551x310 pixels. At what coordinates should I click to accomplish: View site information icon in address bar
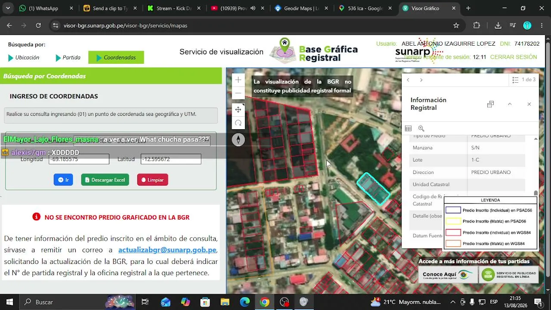55,25
